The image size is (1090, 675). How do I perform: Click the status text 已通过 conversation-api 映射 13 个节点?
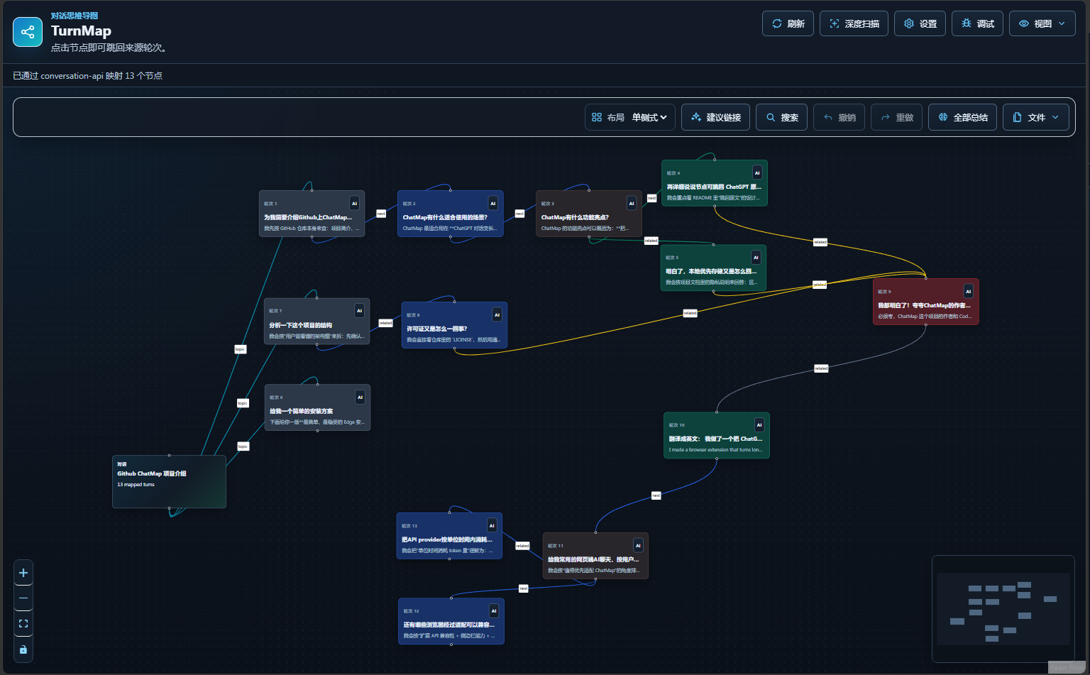tap(87, 75)
